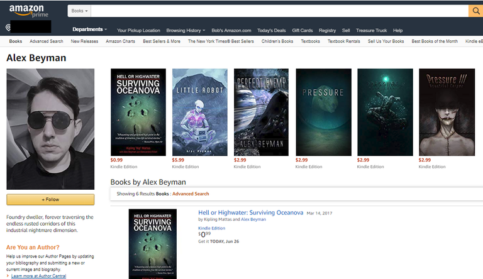Viewport: 483px width, 279px height.
Task: Click the $0.99 price under Surviving Oceanova
Action: coord(116,160)
